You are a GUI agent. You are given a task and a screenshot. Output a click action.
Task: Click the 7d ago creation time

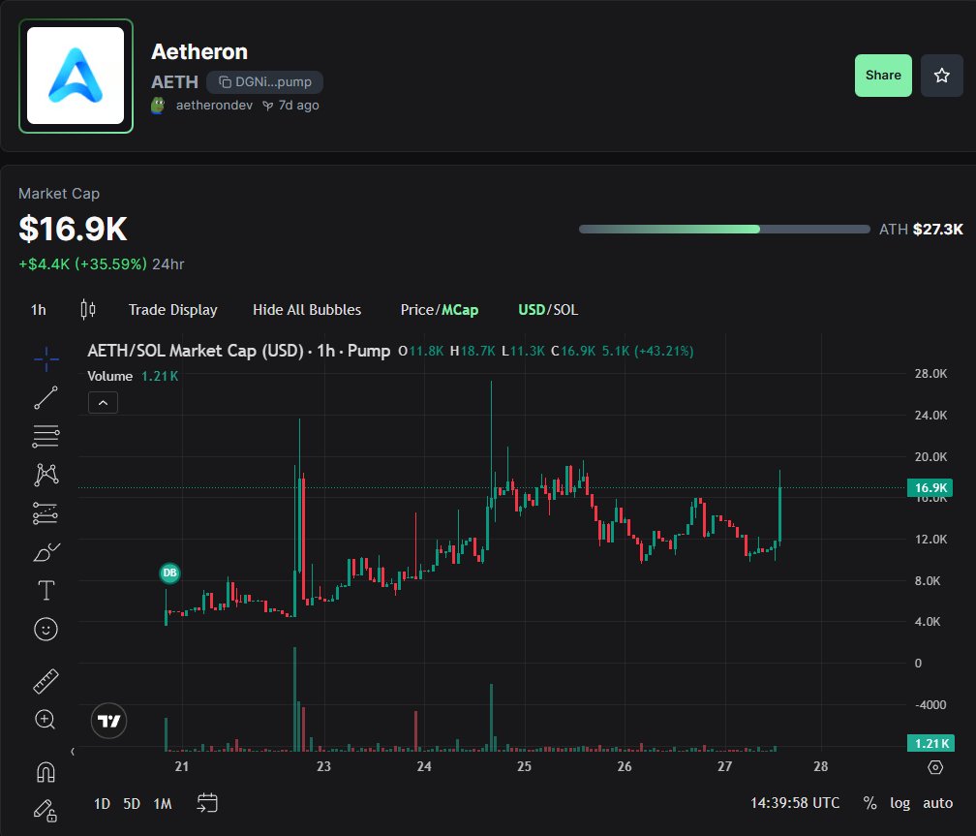[x=298, y=106]
